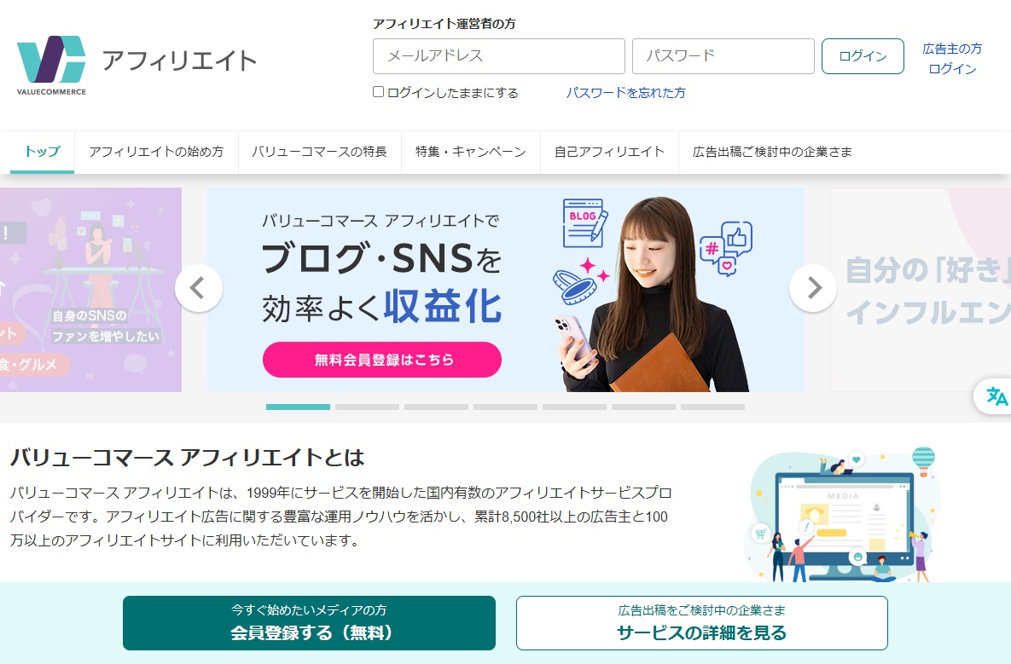Open アフィリエイトの始め方 menu item

tap(156, 152)
